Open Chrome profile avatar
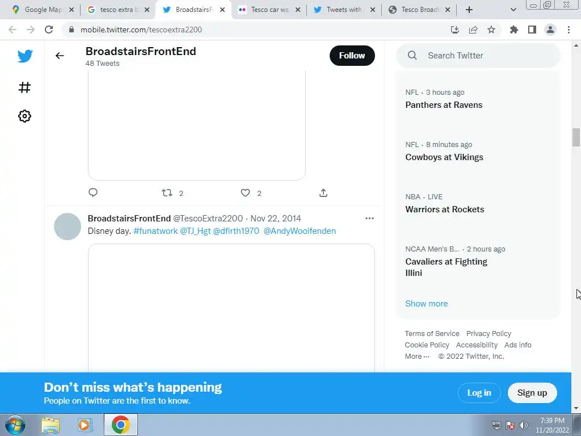 click(550, 30)
